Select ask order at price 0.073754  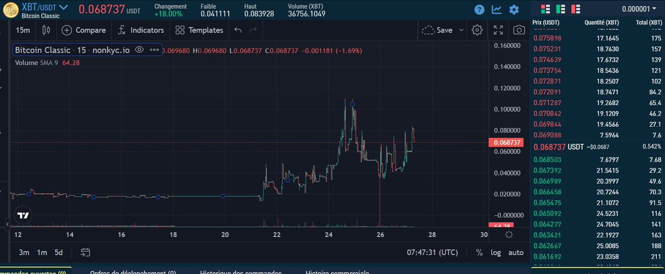[x=597, y=70]
